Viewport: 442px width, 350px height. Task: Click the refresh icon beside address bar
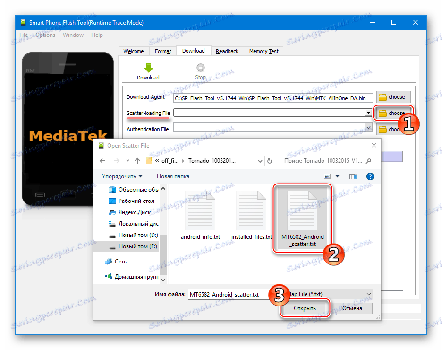(270, 161)
